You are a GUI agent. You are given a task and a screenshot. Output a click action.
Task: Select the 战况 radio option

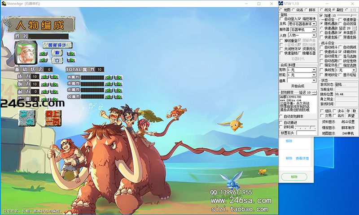tap(322, 10)
